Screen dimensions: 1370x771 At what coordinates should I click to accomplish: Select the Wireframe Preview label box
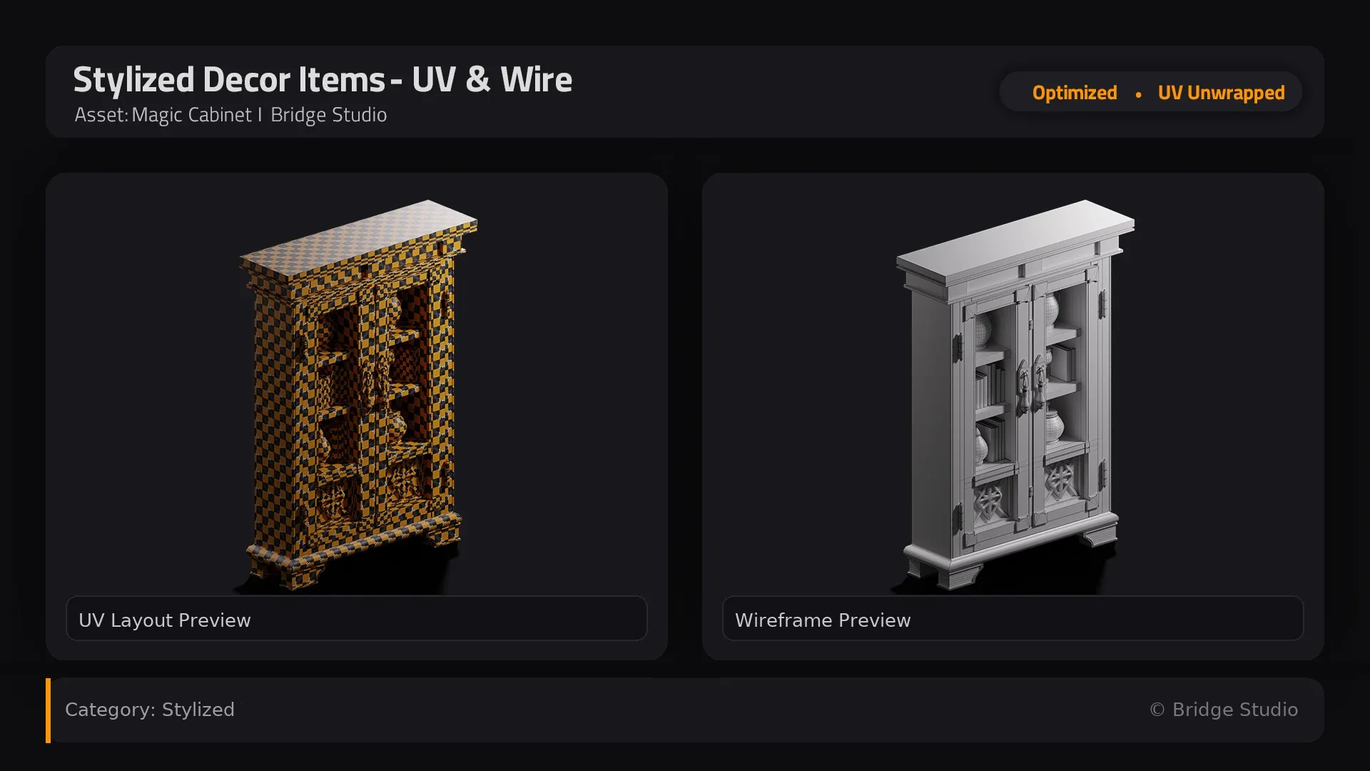1013,619
